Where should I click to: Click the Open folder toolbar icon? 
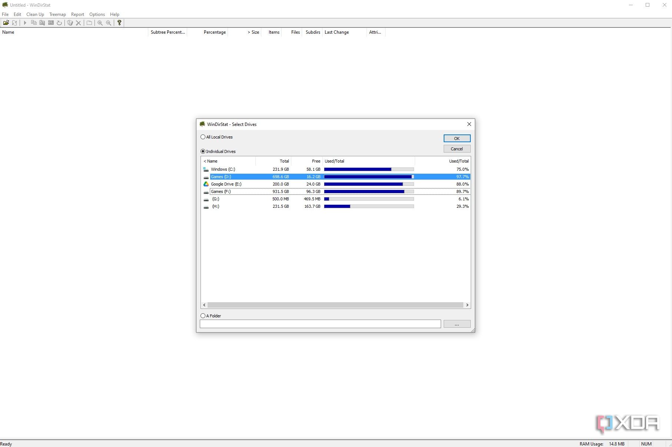coord(6,23)
